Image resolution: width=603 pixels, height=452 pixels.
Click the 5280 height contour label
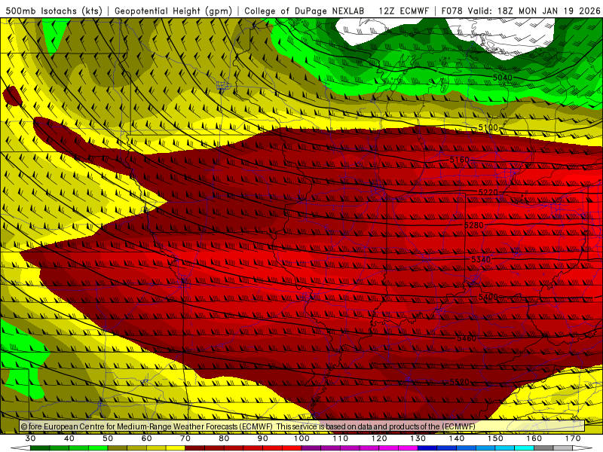474,225
